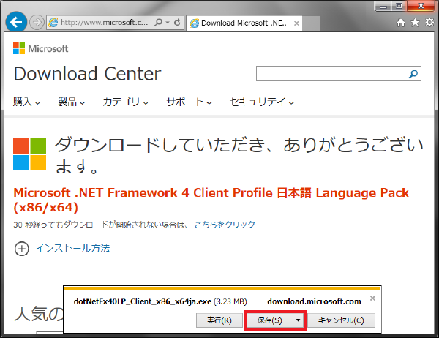Click the キャンセル(C) button
439x338 pixels.
pos(341,320)
